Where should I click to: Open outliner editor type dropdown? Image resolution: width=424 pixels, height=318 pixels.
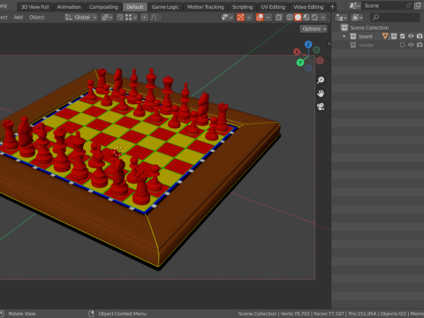point(341,18)
